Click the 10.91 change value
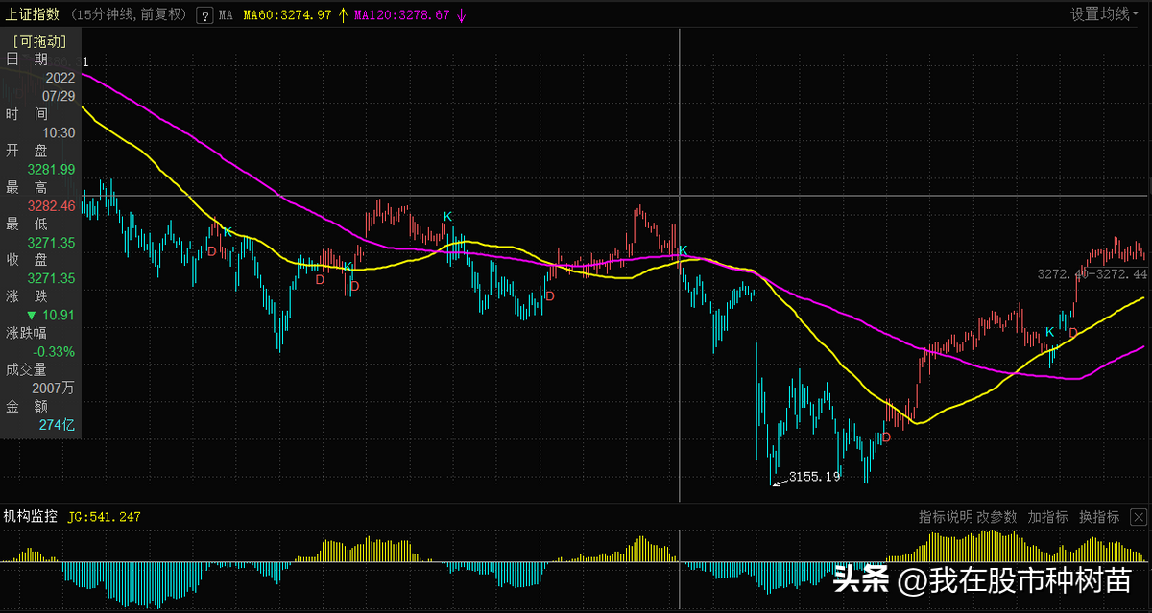This screenshot has width=1152, height=613. [59, 315]
